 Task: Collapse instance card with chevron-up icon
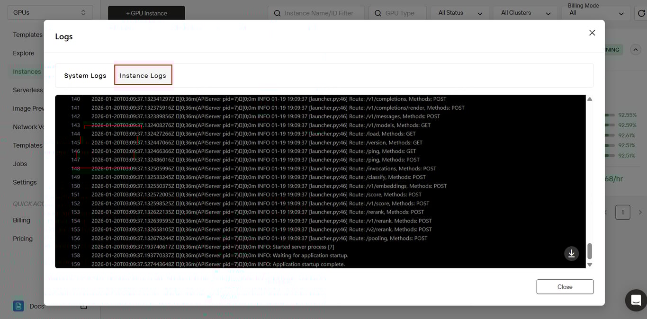click(636, 49)
